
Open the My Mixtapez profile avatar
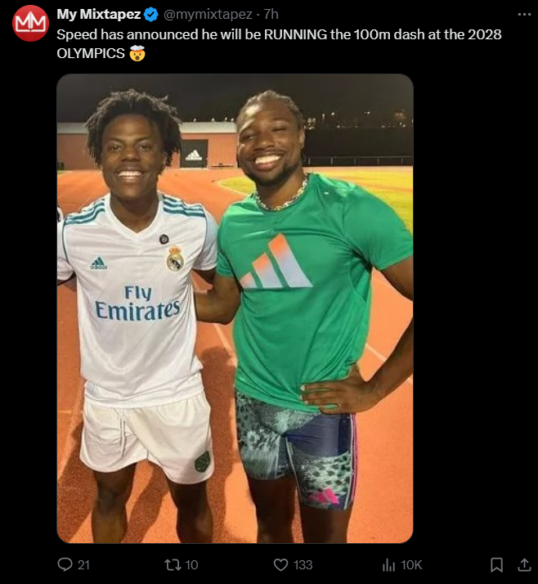click(x=30, y=23)
